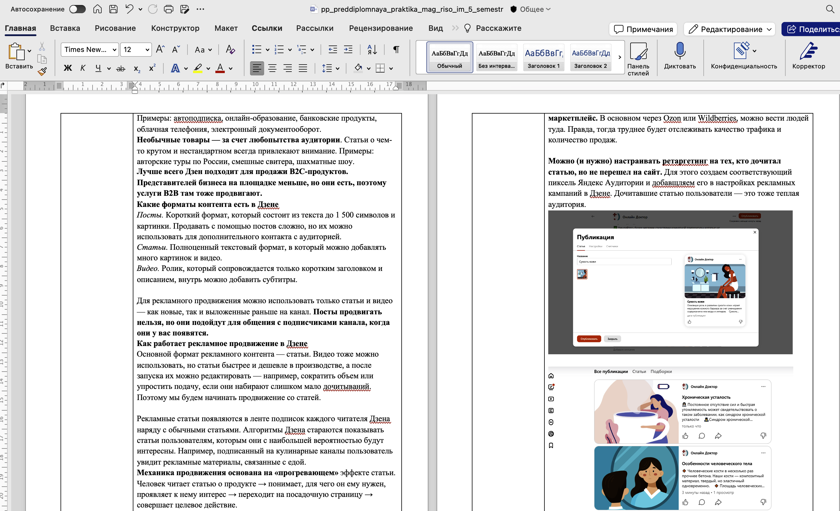This screenshot has height=511, width=840.
Task: Open the Рецензирование tab
Action: [381, 28]
